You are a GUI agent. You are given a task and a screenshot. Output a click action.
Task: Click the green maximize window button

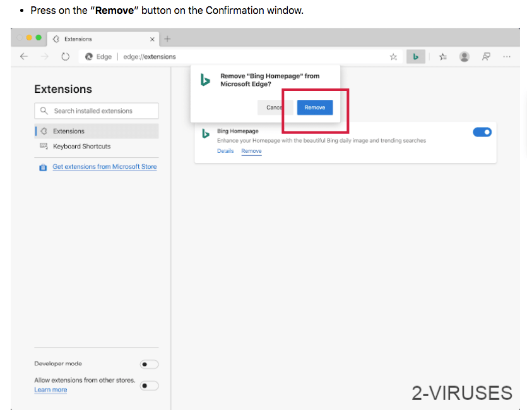(x=38, y=37)
